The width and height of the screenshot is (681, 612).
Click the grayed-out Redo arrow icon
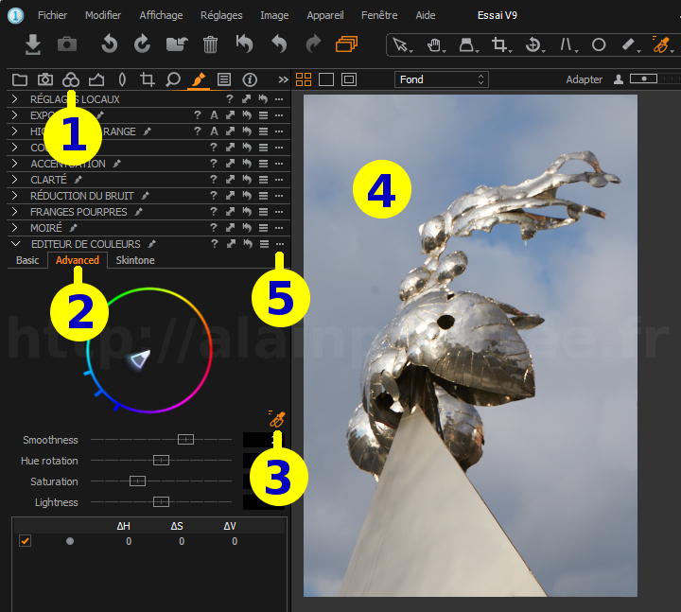coord(313,44)
